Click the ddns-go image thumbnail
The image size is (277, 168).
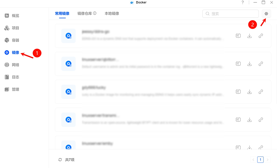tap(68, 36)
